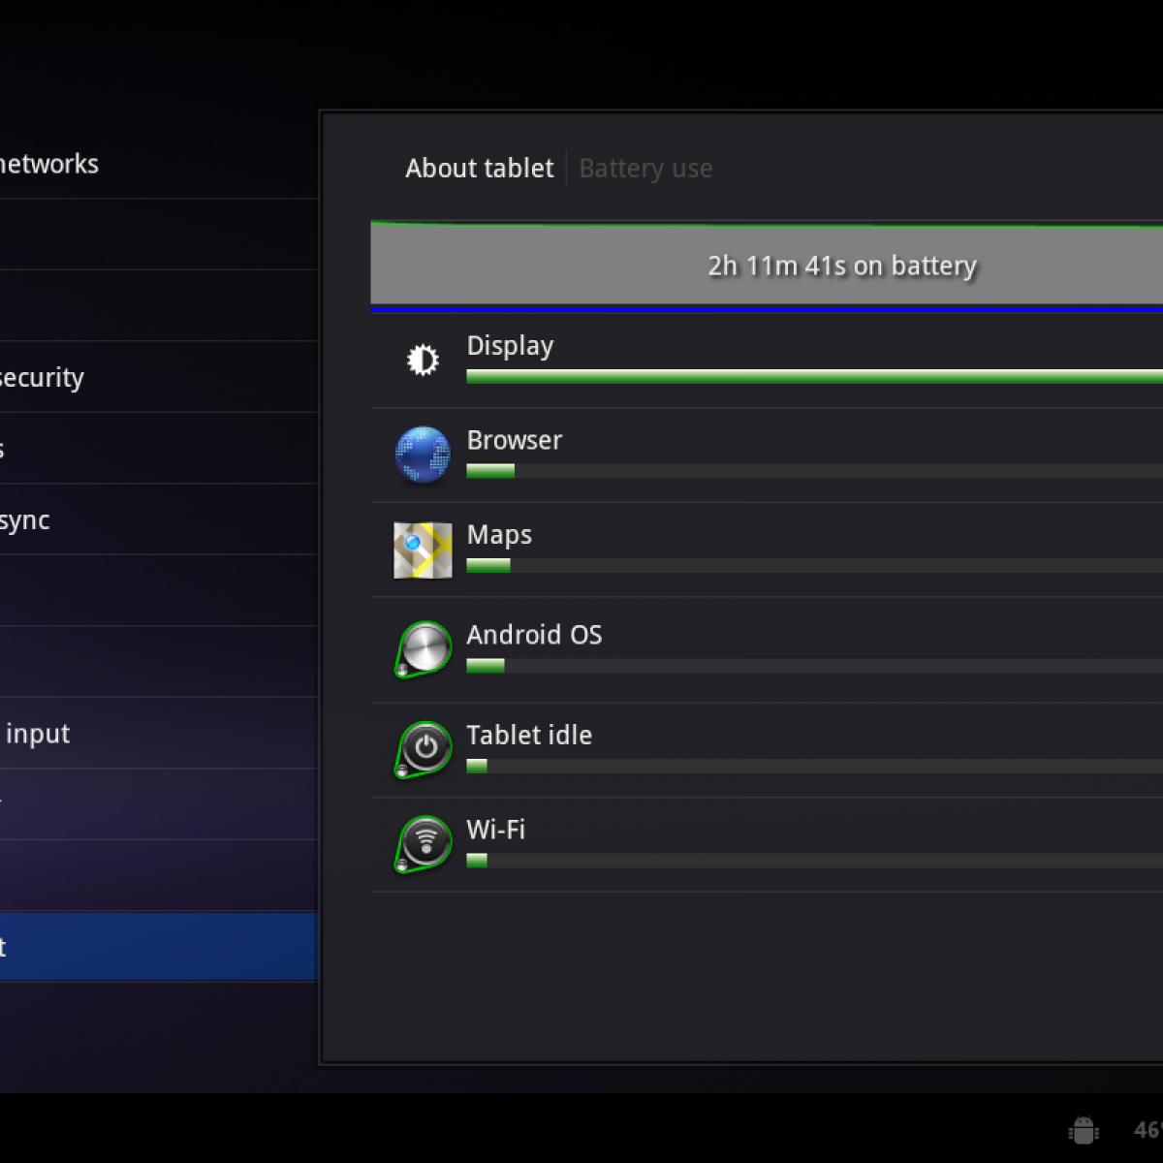This screenshot has height=1163, width=1163.
Task: Tap the Android OS icon
Action: pyautogui.click(x=424, y=648)
